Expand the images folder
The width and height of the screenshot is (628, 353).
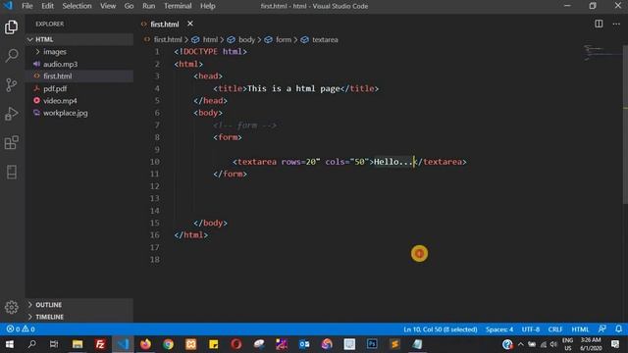point(79,52)
